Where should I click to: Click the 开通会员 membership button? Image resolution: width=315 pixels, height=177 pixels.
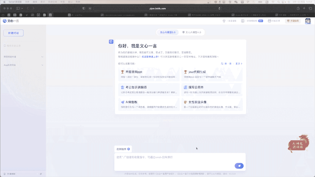(x=293, y=21)
